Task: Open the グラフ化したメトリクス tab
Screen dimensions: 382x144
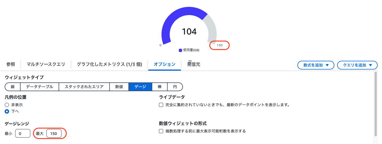Action: [109, 64]
